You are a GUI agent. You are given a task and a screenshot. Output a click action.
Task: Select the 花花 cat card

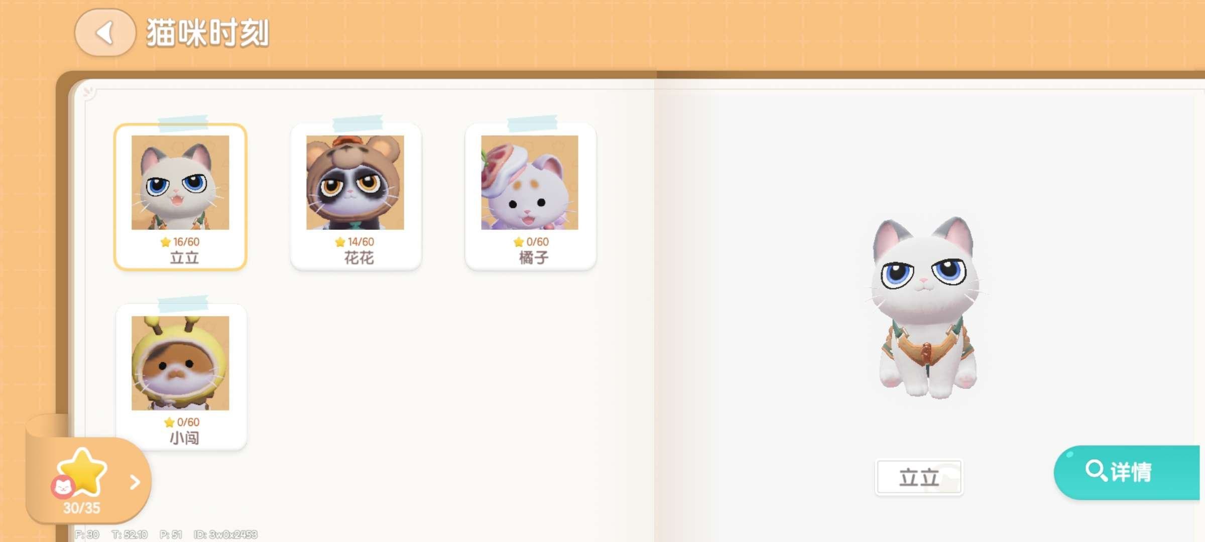355,197
